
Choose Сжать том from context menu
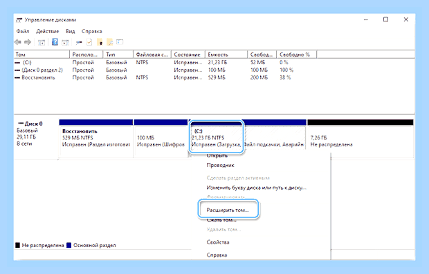point(221,219)
